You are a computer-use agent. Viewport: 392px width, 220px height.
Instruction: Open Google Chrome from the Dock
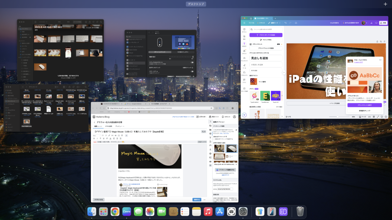tap(115, 212)
